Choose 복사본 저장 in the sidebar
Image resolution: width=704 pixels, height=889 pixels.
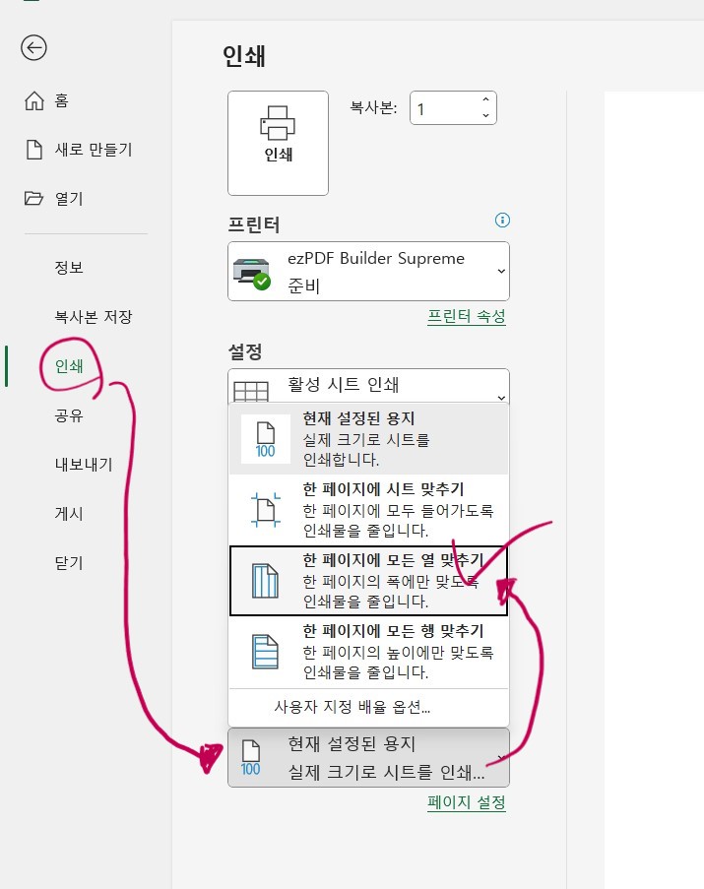tap(94, 316)
